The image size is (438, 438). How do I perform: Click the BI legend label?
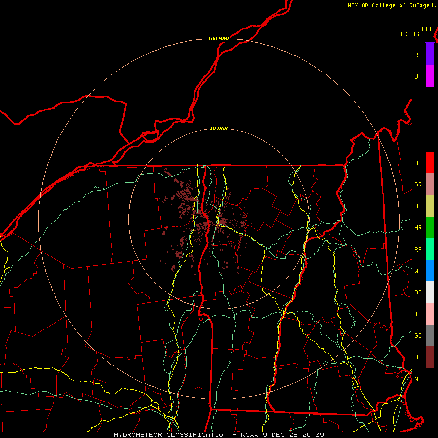pyautogui.click(x=418, y=357)
